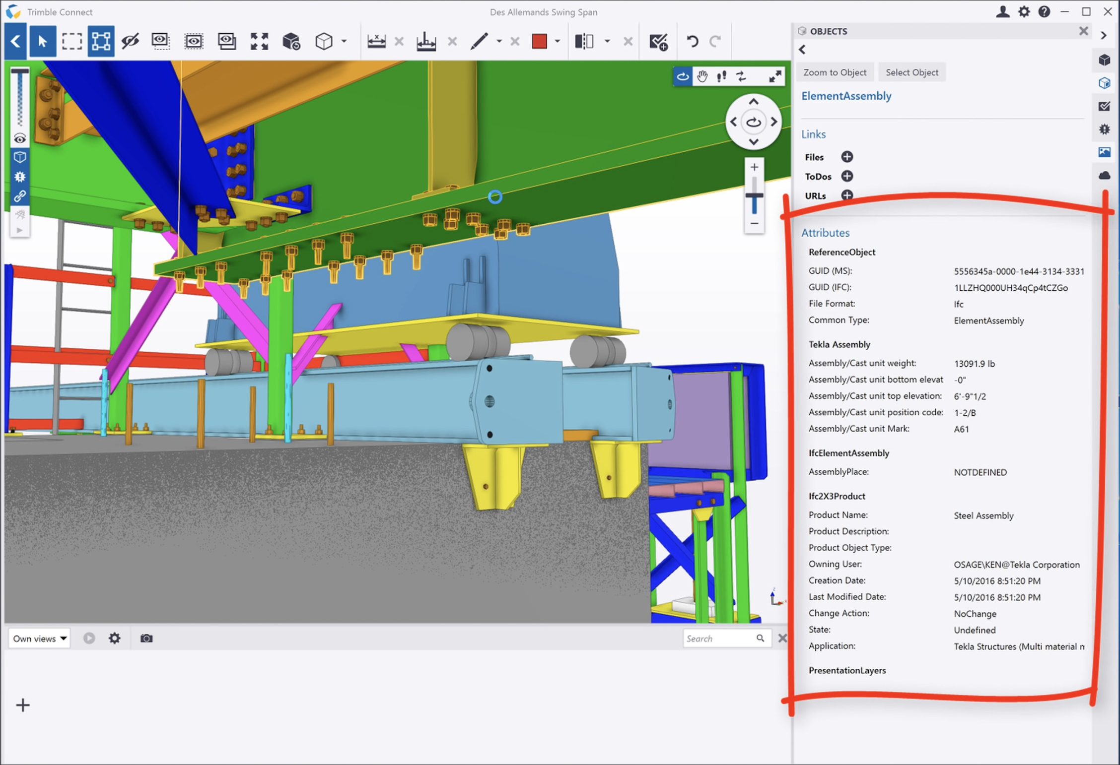Click the gear icon in the left viewport sidebar
Viewport: 1120px width, 765px height.
pyautogui.click(x=20, y=177)
